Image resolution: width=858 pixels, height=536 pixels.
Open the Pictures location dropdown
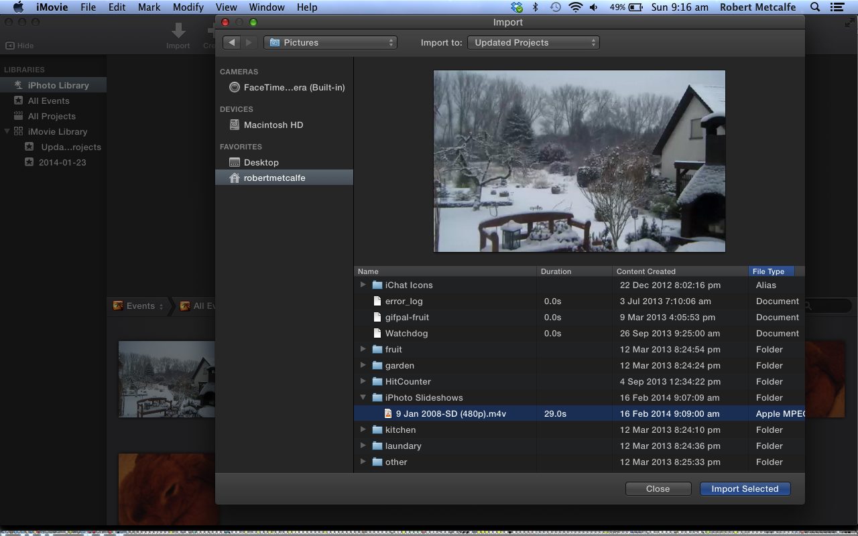click(330, 42)
